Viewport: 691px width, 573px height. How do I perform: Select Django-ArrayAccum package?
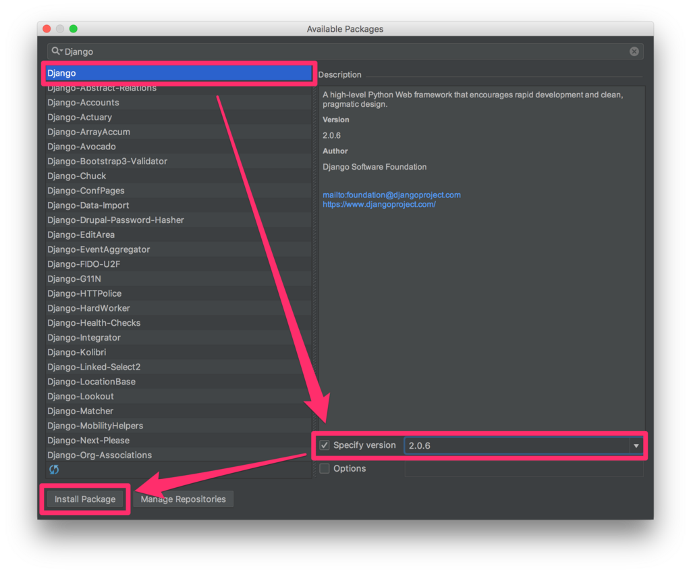178,132
